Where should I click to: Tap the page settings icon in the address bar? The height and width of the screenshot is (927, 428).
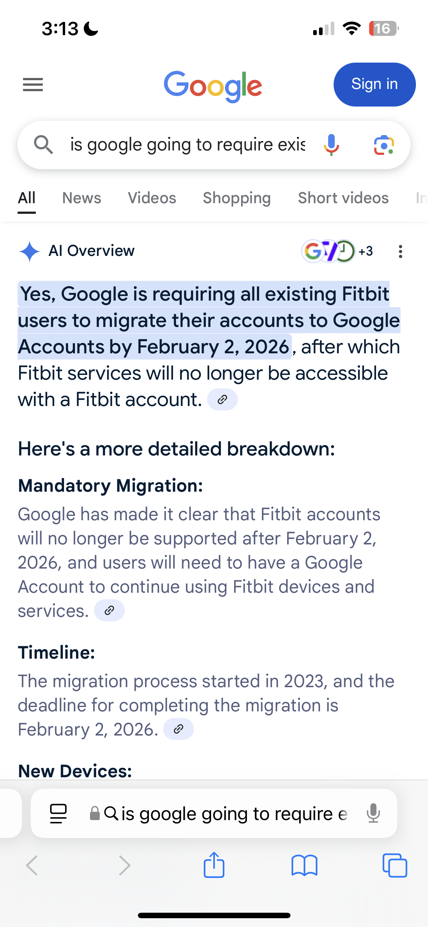coord(58,814)
